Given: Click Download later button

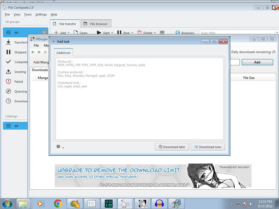Looking at the screenshot, I should pos(172,147).
